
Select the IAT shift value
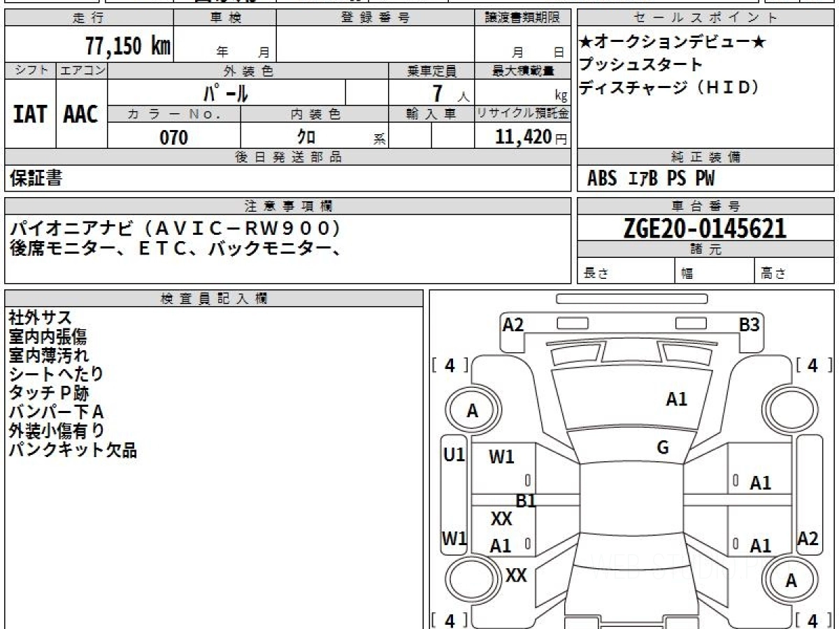pos(30,115)
